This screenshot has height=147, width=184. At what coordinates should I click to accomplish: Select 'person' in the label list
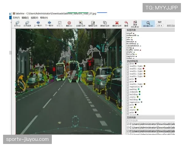tap(132, 56)
